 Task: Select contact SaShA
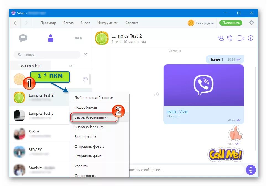point(39,134)
